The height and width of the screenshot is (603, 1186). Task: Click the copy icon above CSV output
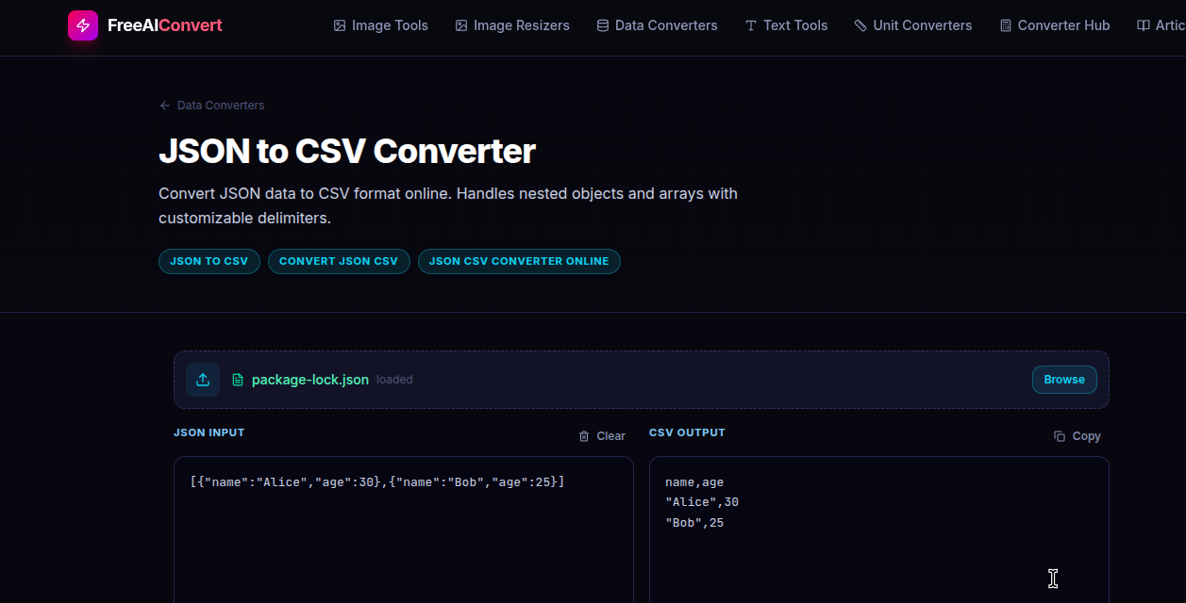(x=1057, y=435)
